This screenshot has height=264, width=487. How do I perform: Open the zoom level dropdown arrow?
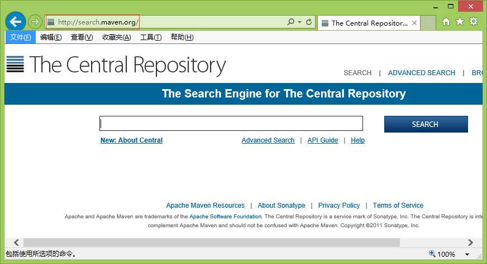[x=467, y=255]
